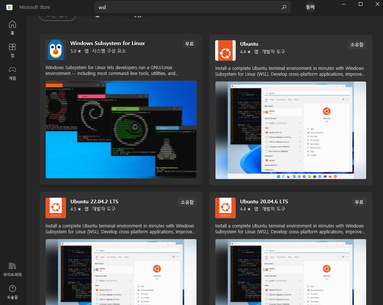The image size is (383, 305).
Task: Open the Ubuntu 22.04.2 LTS title
Action: pos(94,202)
